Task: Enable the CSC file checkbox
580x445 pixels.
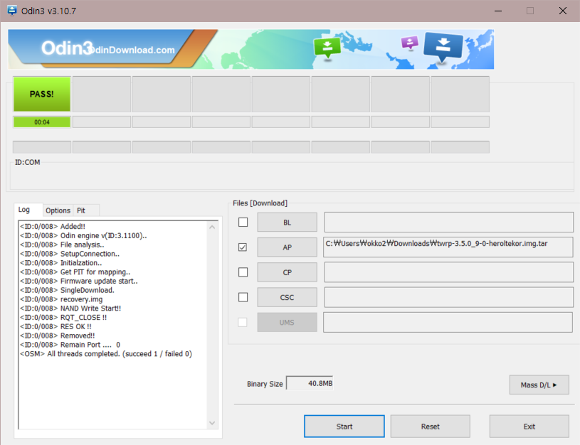Action: click(243, 297)
